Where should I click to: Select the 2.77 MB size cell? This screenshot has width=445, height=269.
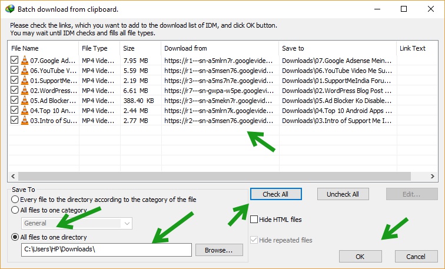[x=135, y=121]
